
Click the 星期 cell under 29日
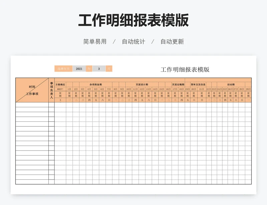(248, 95)
